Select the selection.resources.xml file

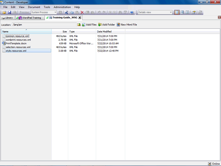[18, 47]
